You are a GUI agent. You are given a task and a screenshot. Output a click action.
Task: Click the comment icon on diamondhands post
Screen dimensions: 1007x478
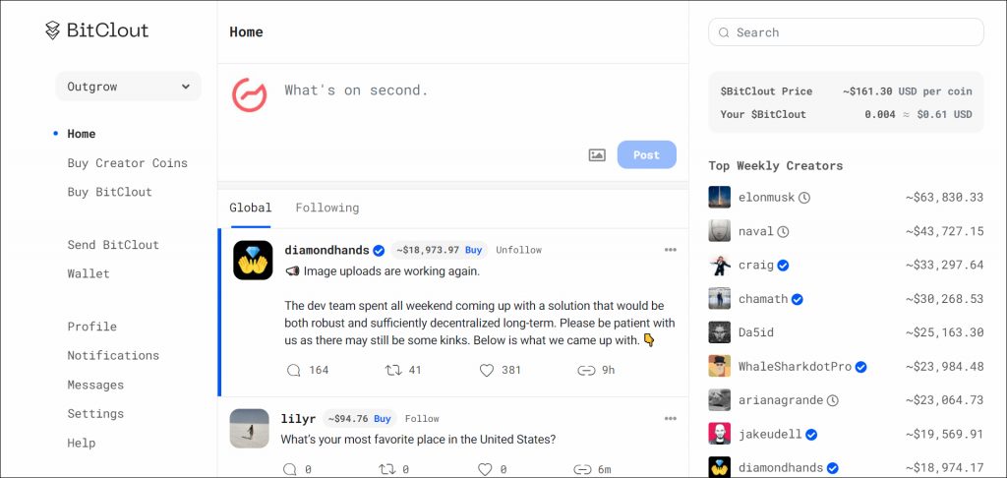pos(293,371)
